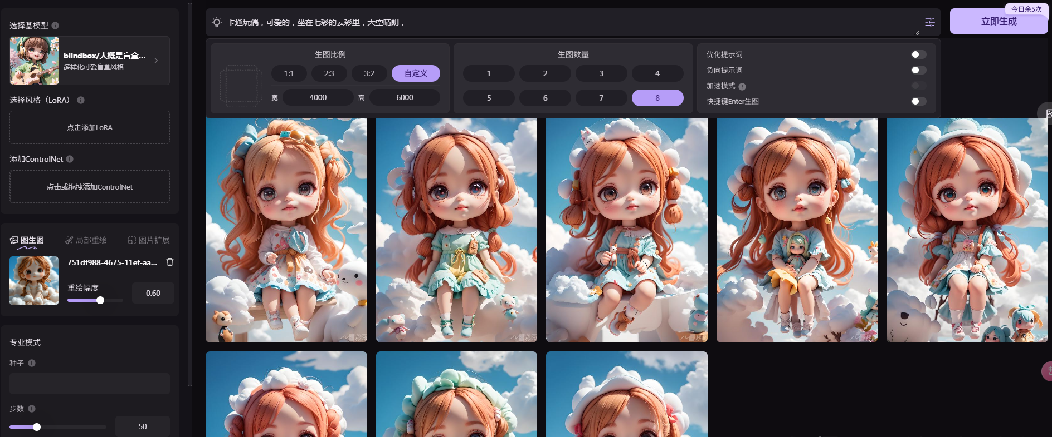Click the 种子 seed input field

pos(90,384)
